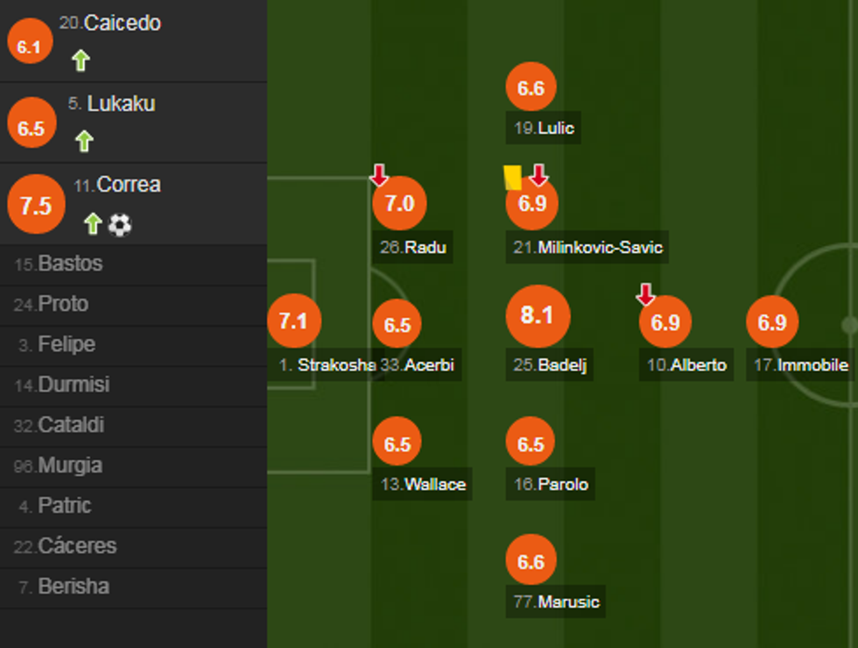Click the red sub-off arrow above Alberto

645,294
